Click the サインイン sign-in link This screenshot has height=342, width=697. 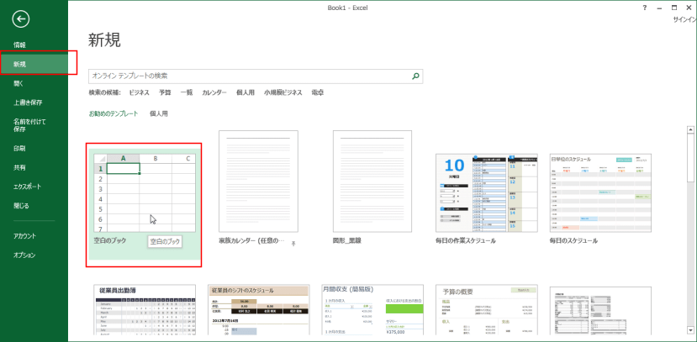684,18
